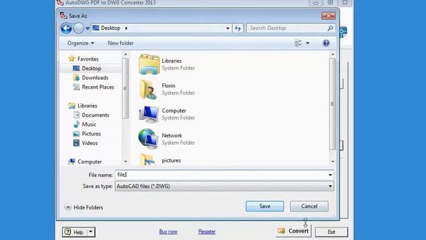Image resolution: width=426 pixels, height=240 pixels.
Task: Click the file list scrollbar down arrow
Action: (333, 161)
